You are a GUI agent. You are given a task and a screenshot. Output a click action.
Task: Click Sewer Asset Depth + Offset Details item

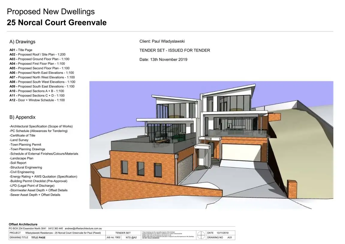pos(35,195)
